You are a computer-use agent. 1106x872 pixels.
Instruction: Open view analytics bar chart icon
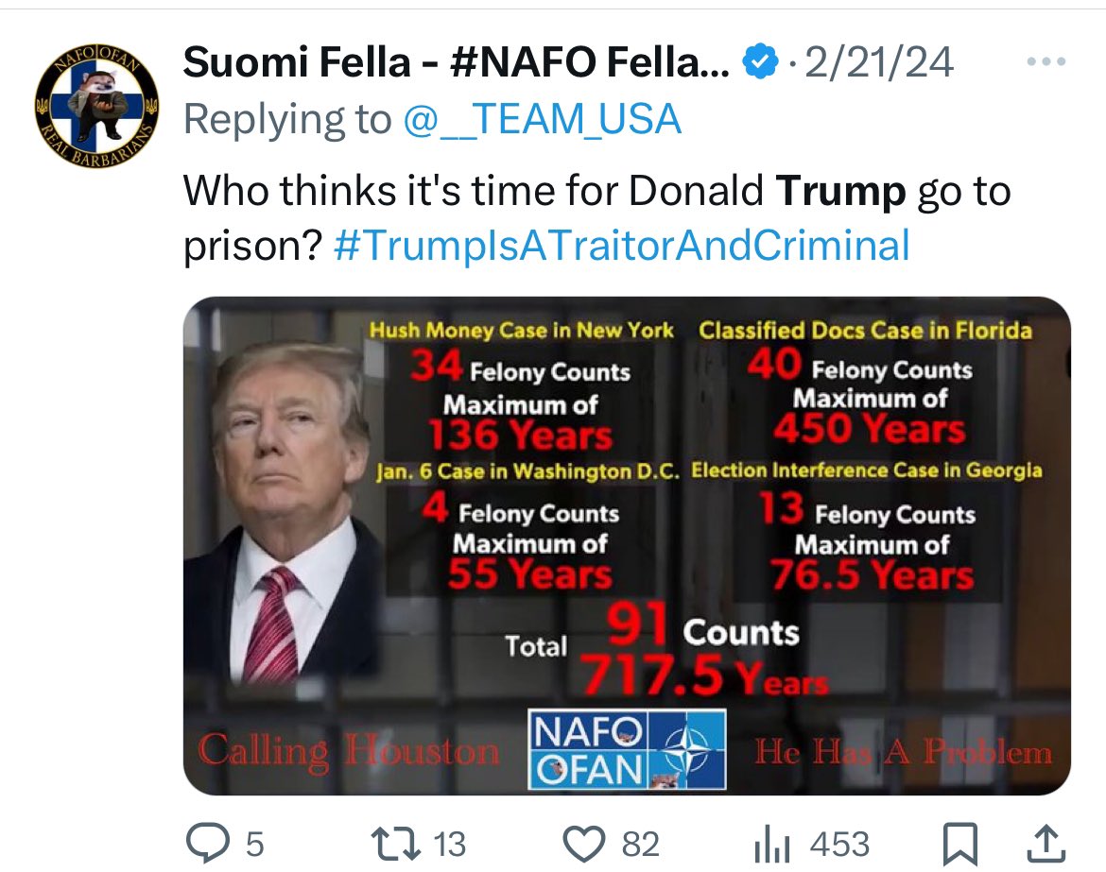[x=774, y=843]
